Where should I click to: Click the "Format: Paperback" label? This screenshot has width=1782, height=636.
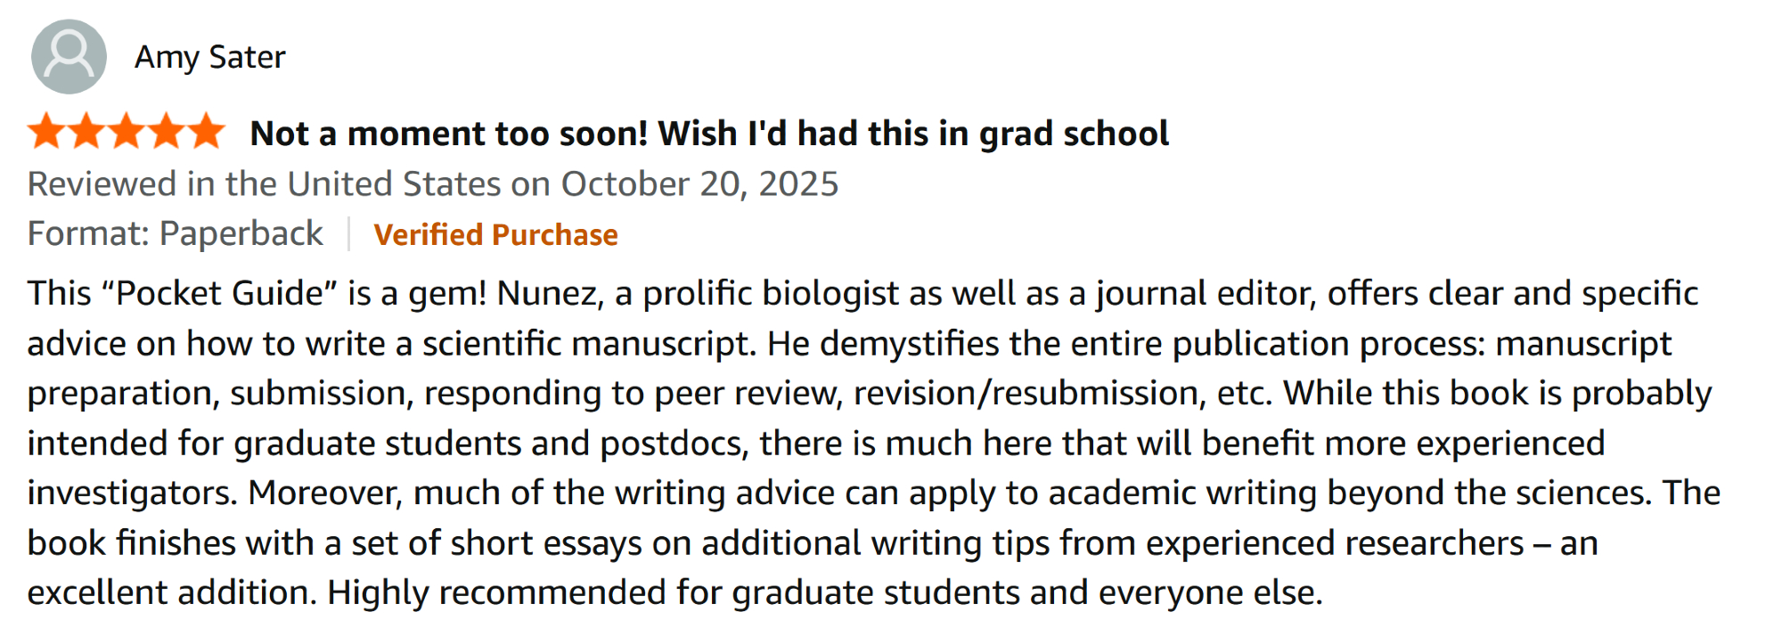point(176,233)
